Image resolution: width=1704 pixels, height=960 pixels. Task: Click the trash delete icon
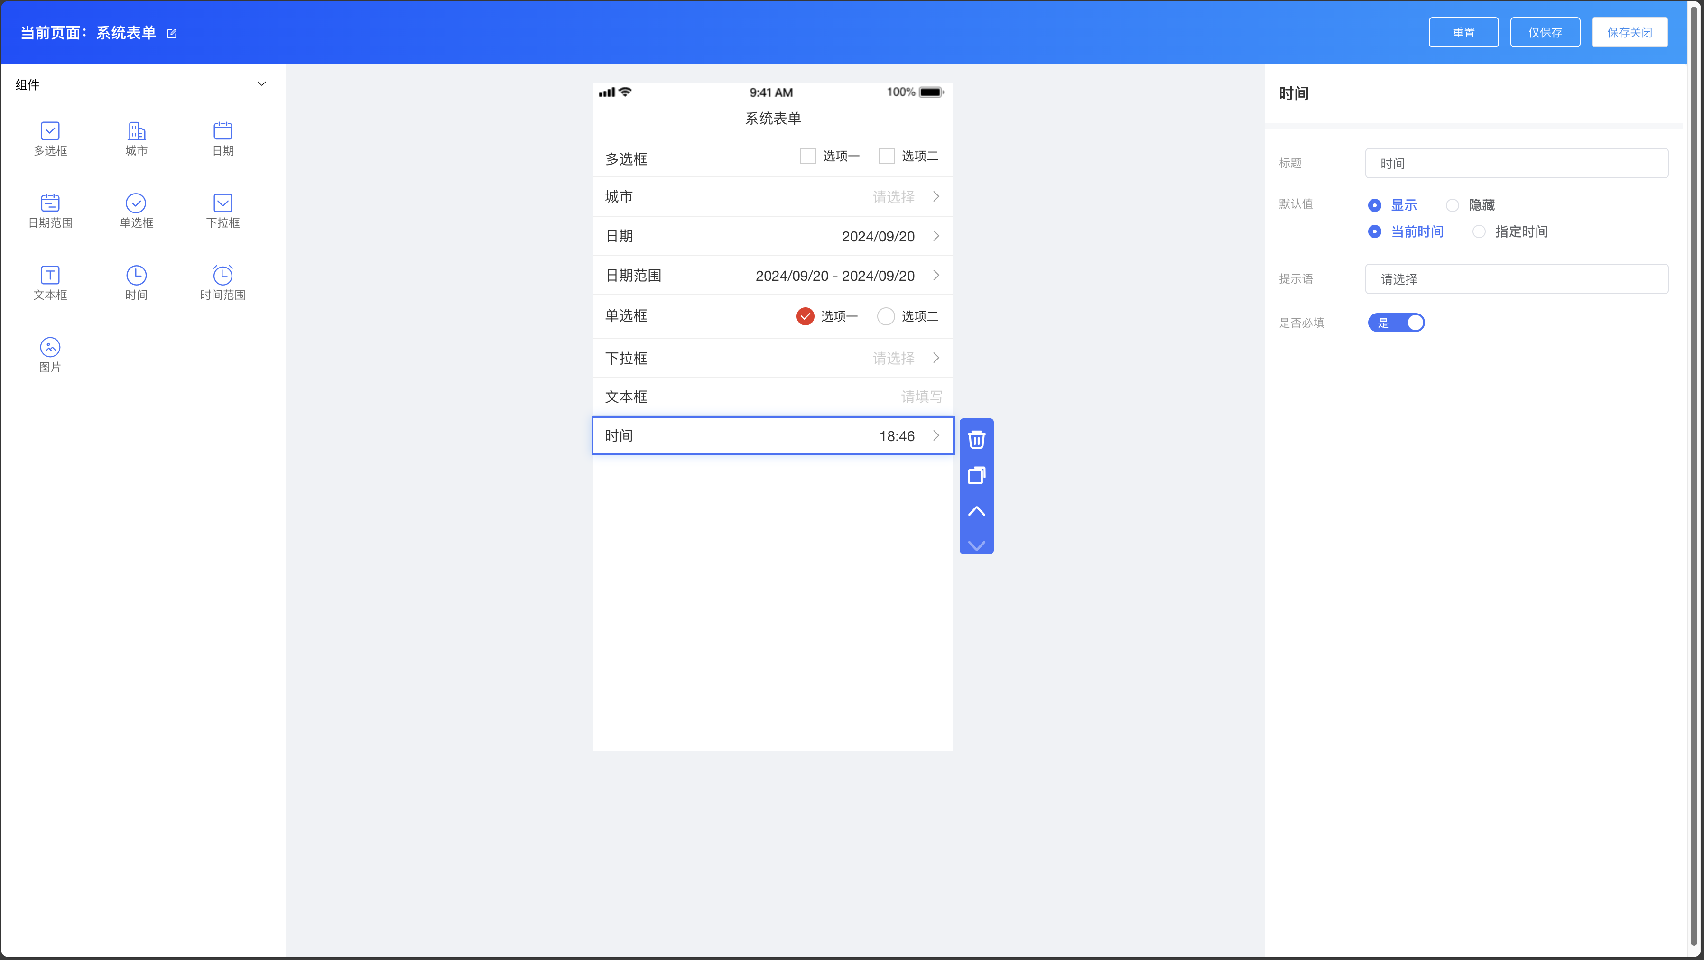(976, 440)
